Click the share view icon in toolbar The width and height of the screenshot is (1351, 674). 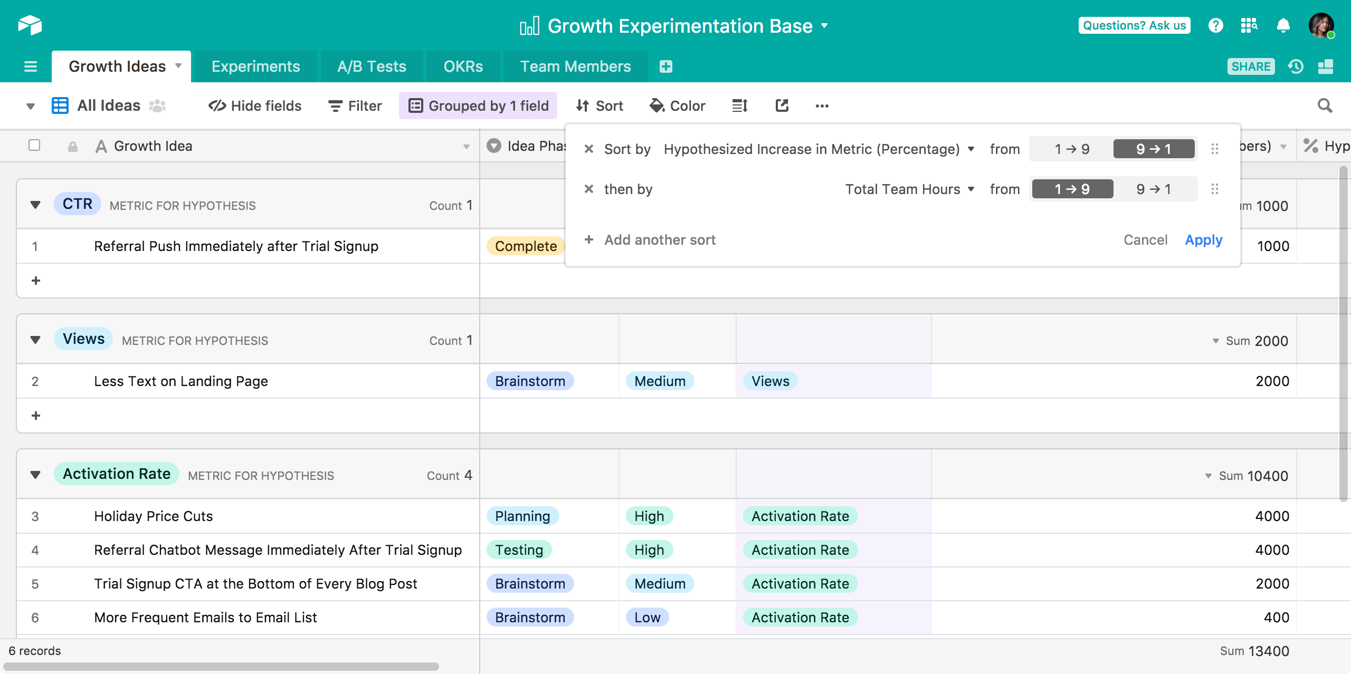point(782,106)
